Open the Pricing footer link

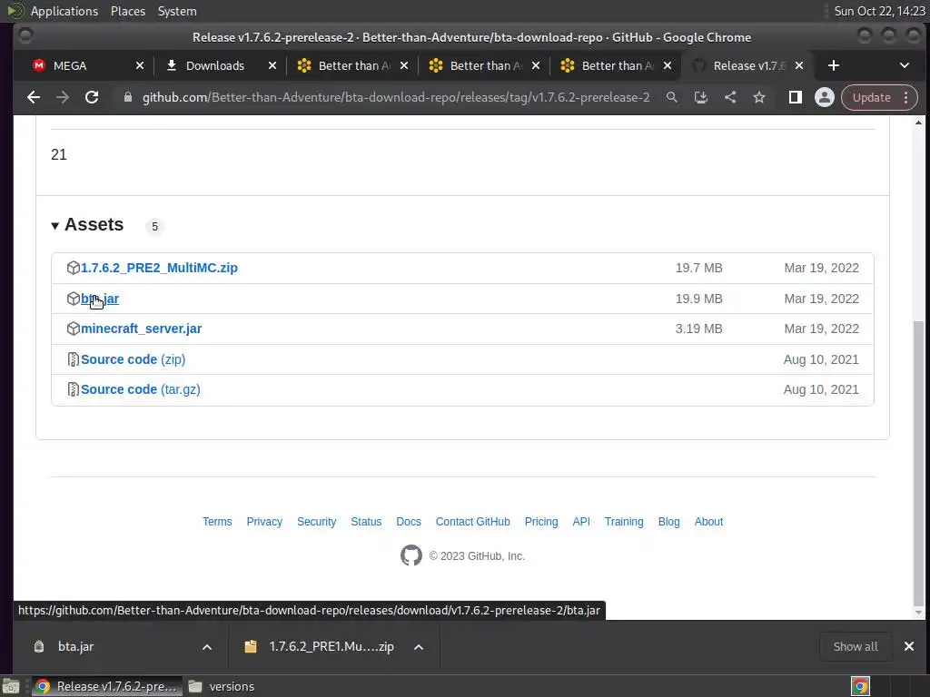541,522
